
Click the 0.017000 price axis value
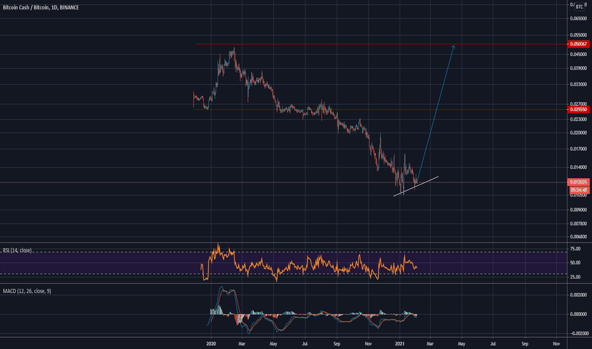579,149
